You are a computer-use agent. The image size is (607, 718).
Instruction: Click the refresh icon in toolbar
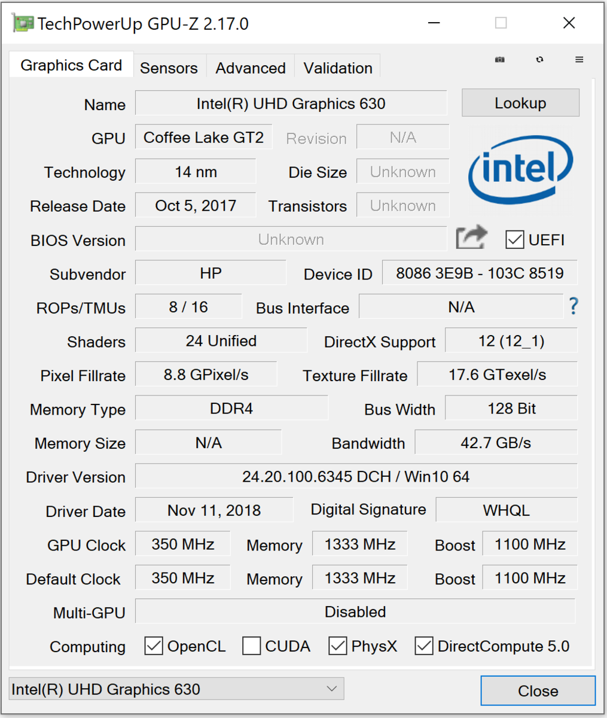tap(540, 60)
